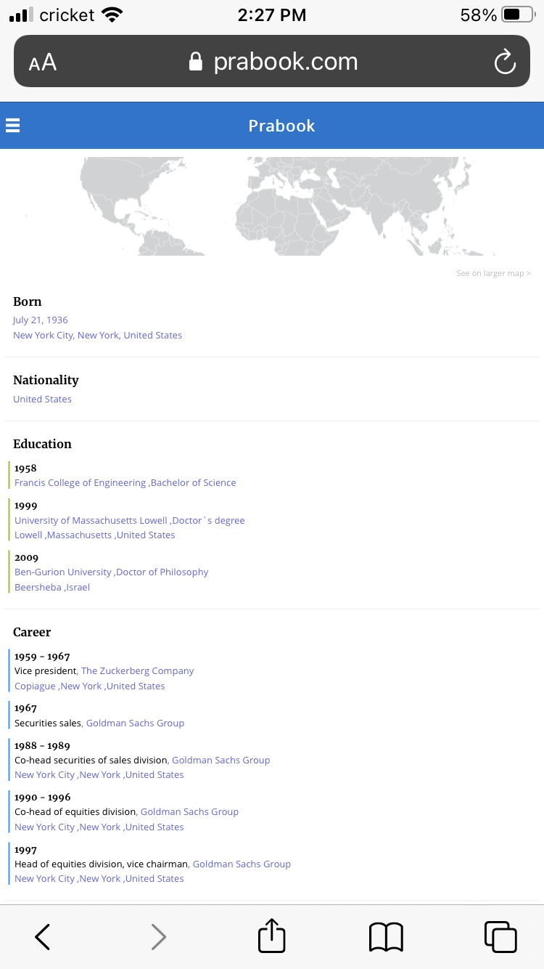Select the 1958 education year text
Screen dimensions: 544x969
pos(25,468)
